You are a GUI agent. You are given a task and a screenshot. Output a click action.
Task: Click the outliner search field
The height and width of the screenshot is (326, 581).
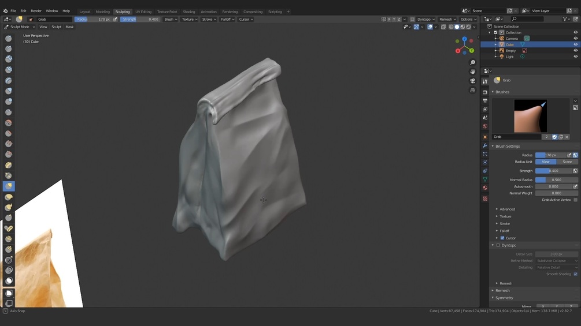(528, 19)
